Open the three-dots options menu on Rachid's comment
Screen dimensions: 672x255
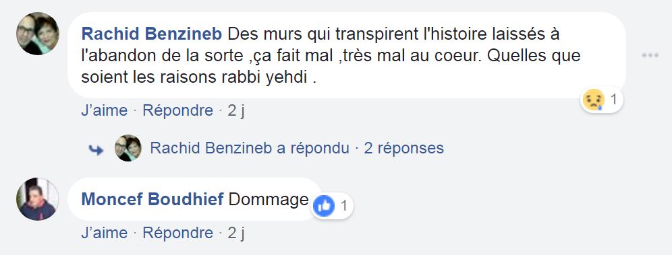tap(650, 56)
